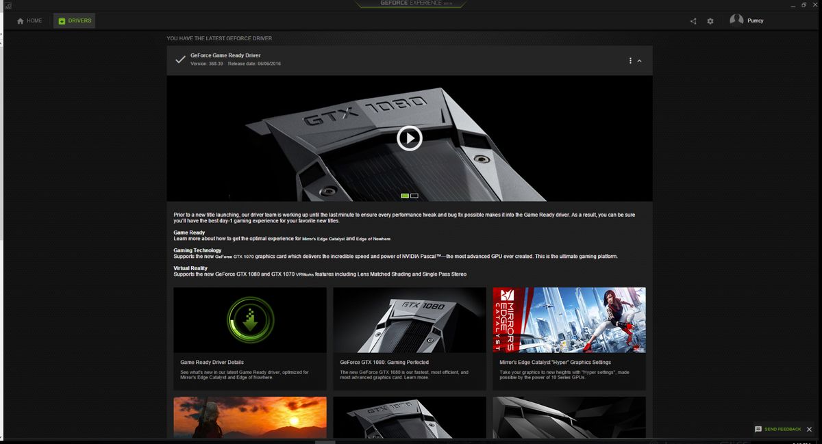Click the GeForce GTX 1080 Gaming Perfected thumbnail
Screen dimensions: 822x444
tap(410, 319)
